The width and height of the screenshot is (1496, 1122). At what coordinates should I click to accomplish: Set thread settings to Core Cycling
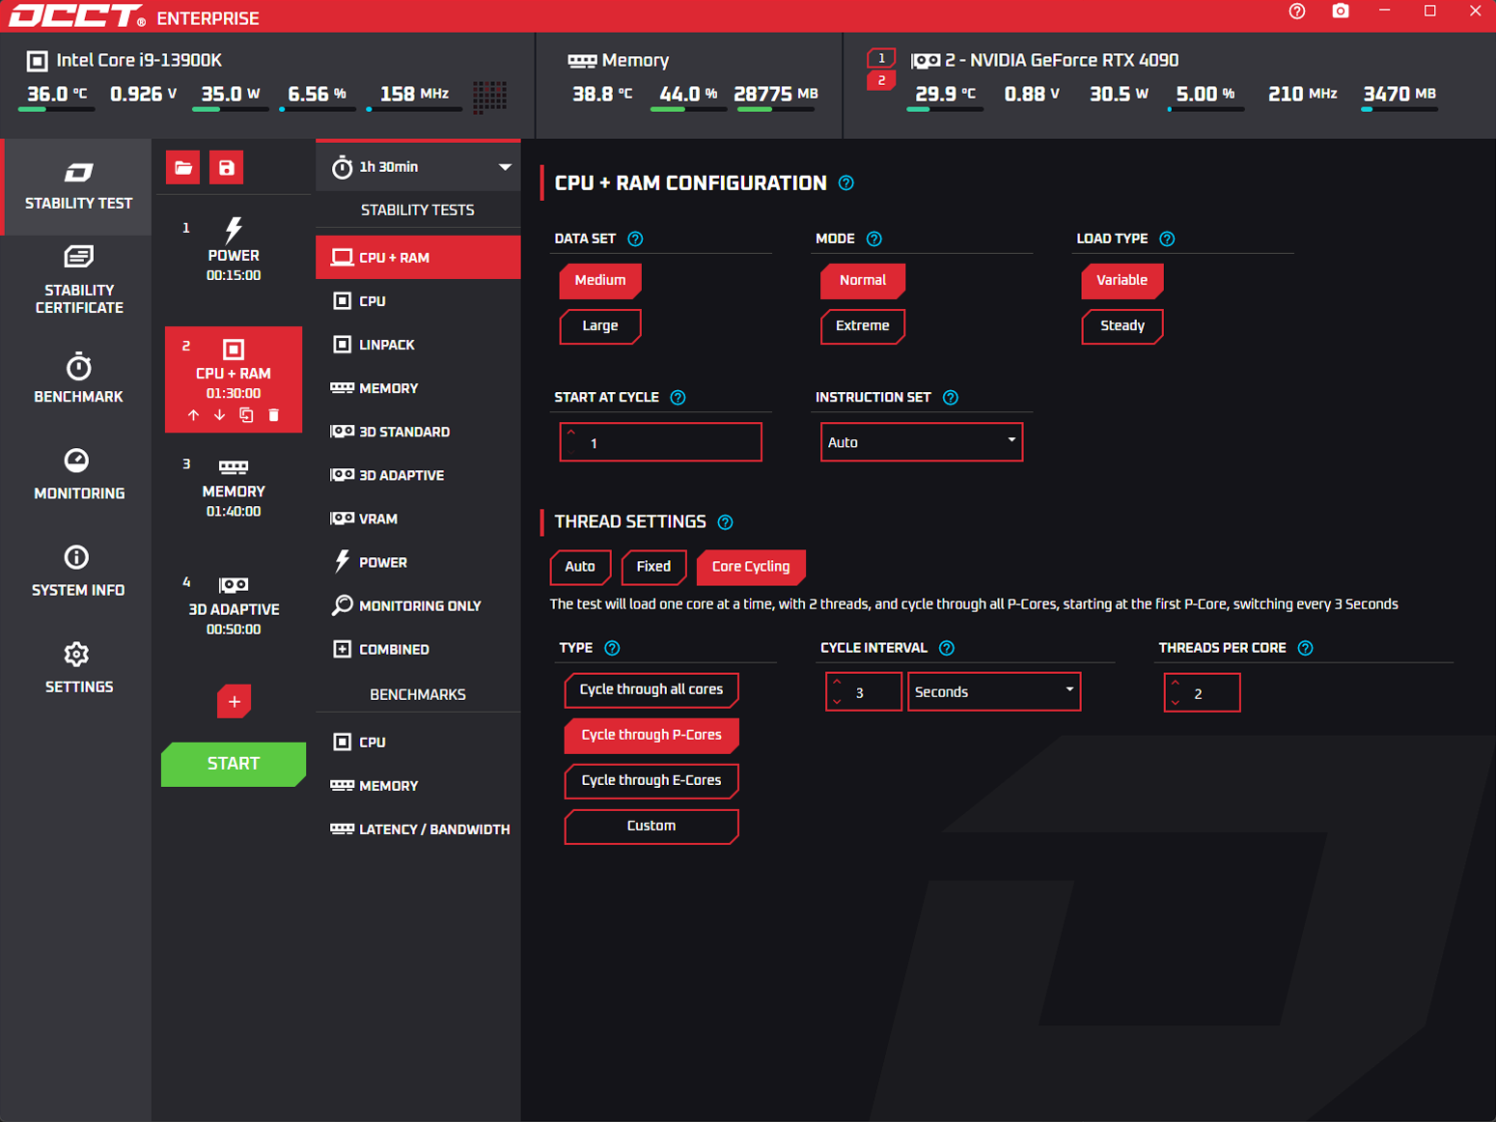[751, 567]
